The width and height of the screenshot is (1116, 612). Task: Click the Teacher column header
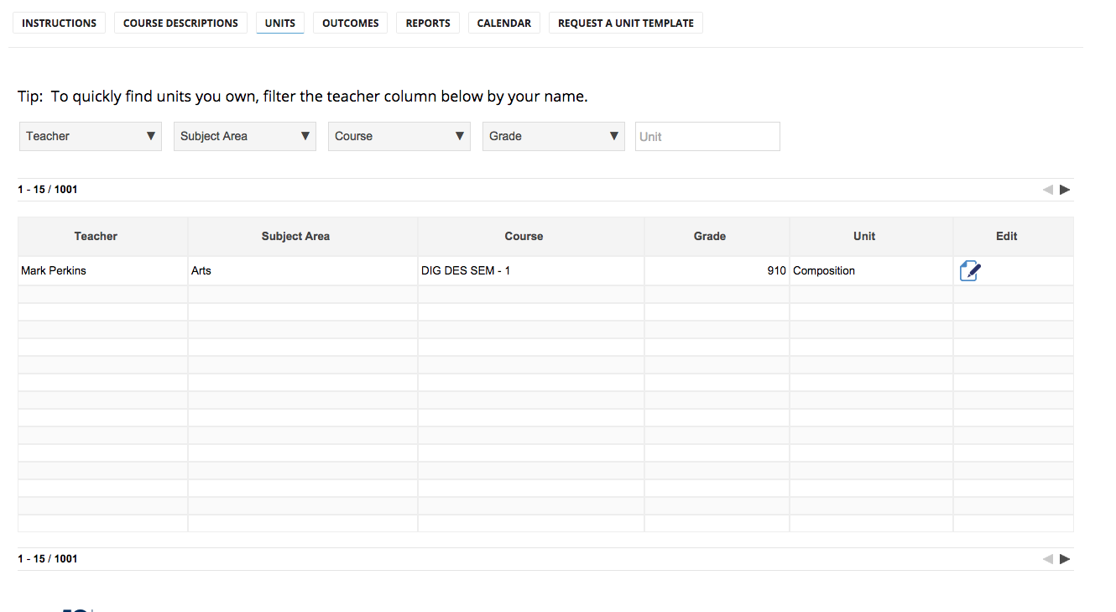(x=96, y=237)
